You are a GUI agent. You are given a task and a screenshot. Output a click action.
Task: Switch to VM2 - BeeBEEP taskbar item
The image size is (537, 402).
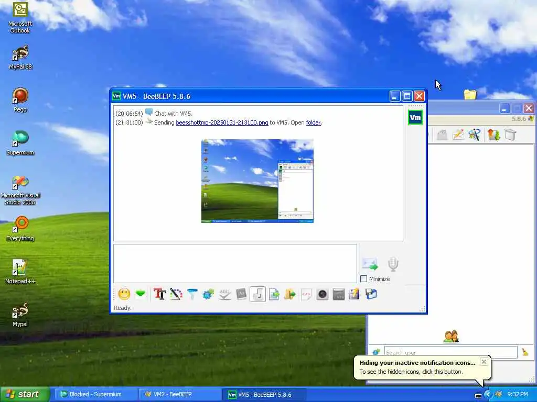coord(180,395)
